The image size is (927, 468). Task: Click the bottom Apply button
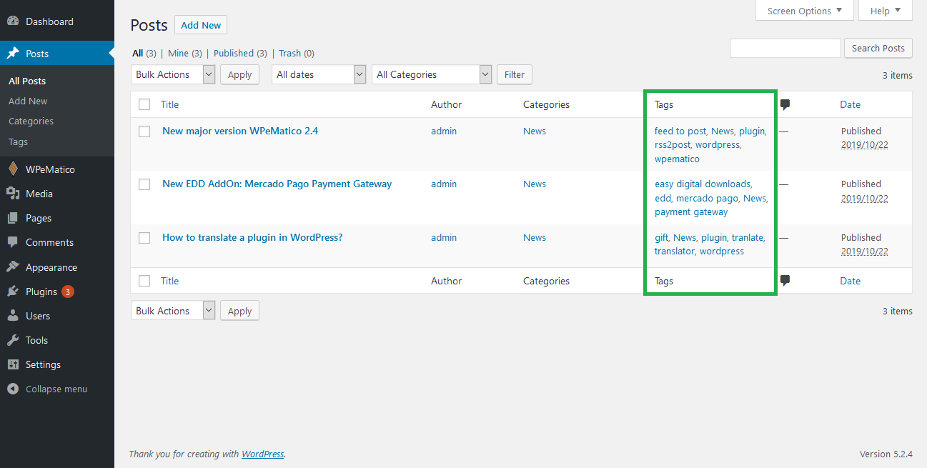[239, 311]
